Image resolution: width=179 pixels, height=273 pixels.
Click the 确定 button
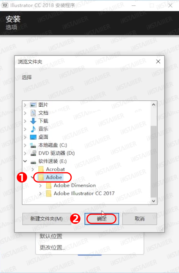pyautogui.click(x=102, y=219)
